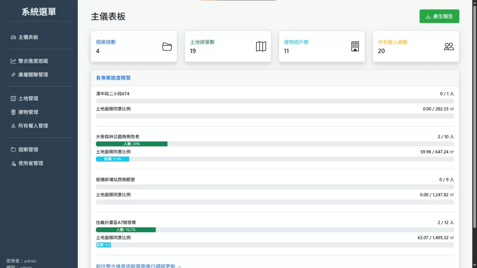Click the link icon beside 產權關聯管理
This screenshot has height=268, width=477.
coord(13,74)
